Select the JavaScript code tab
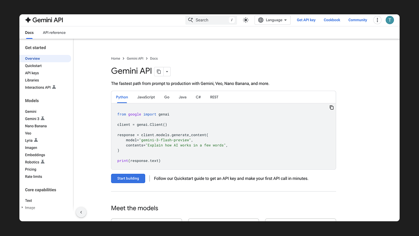Screen dimensions: 419x236 [x=146, y=97]
